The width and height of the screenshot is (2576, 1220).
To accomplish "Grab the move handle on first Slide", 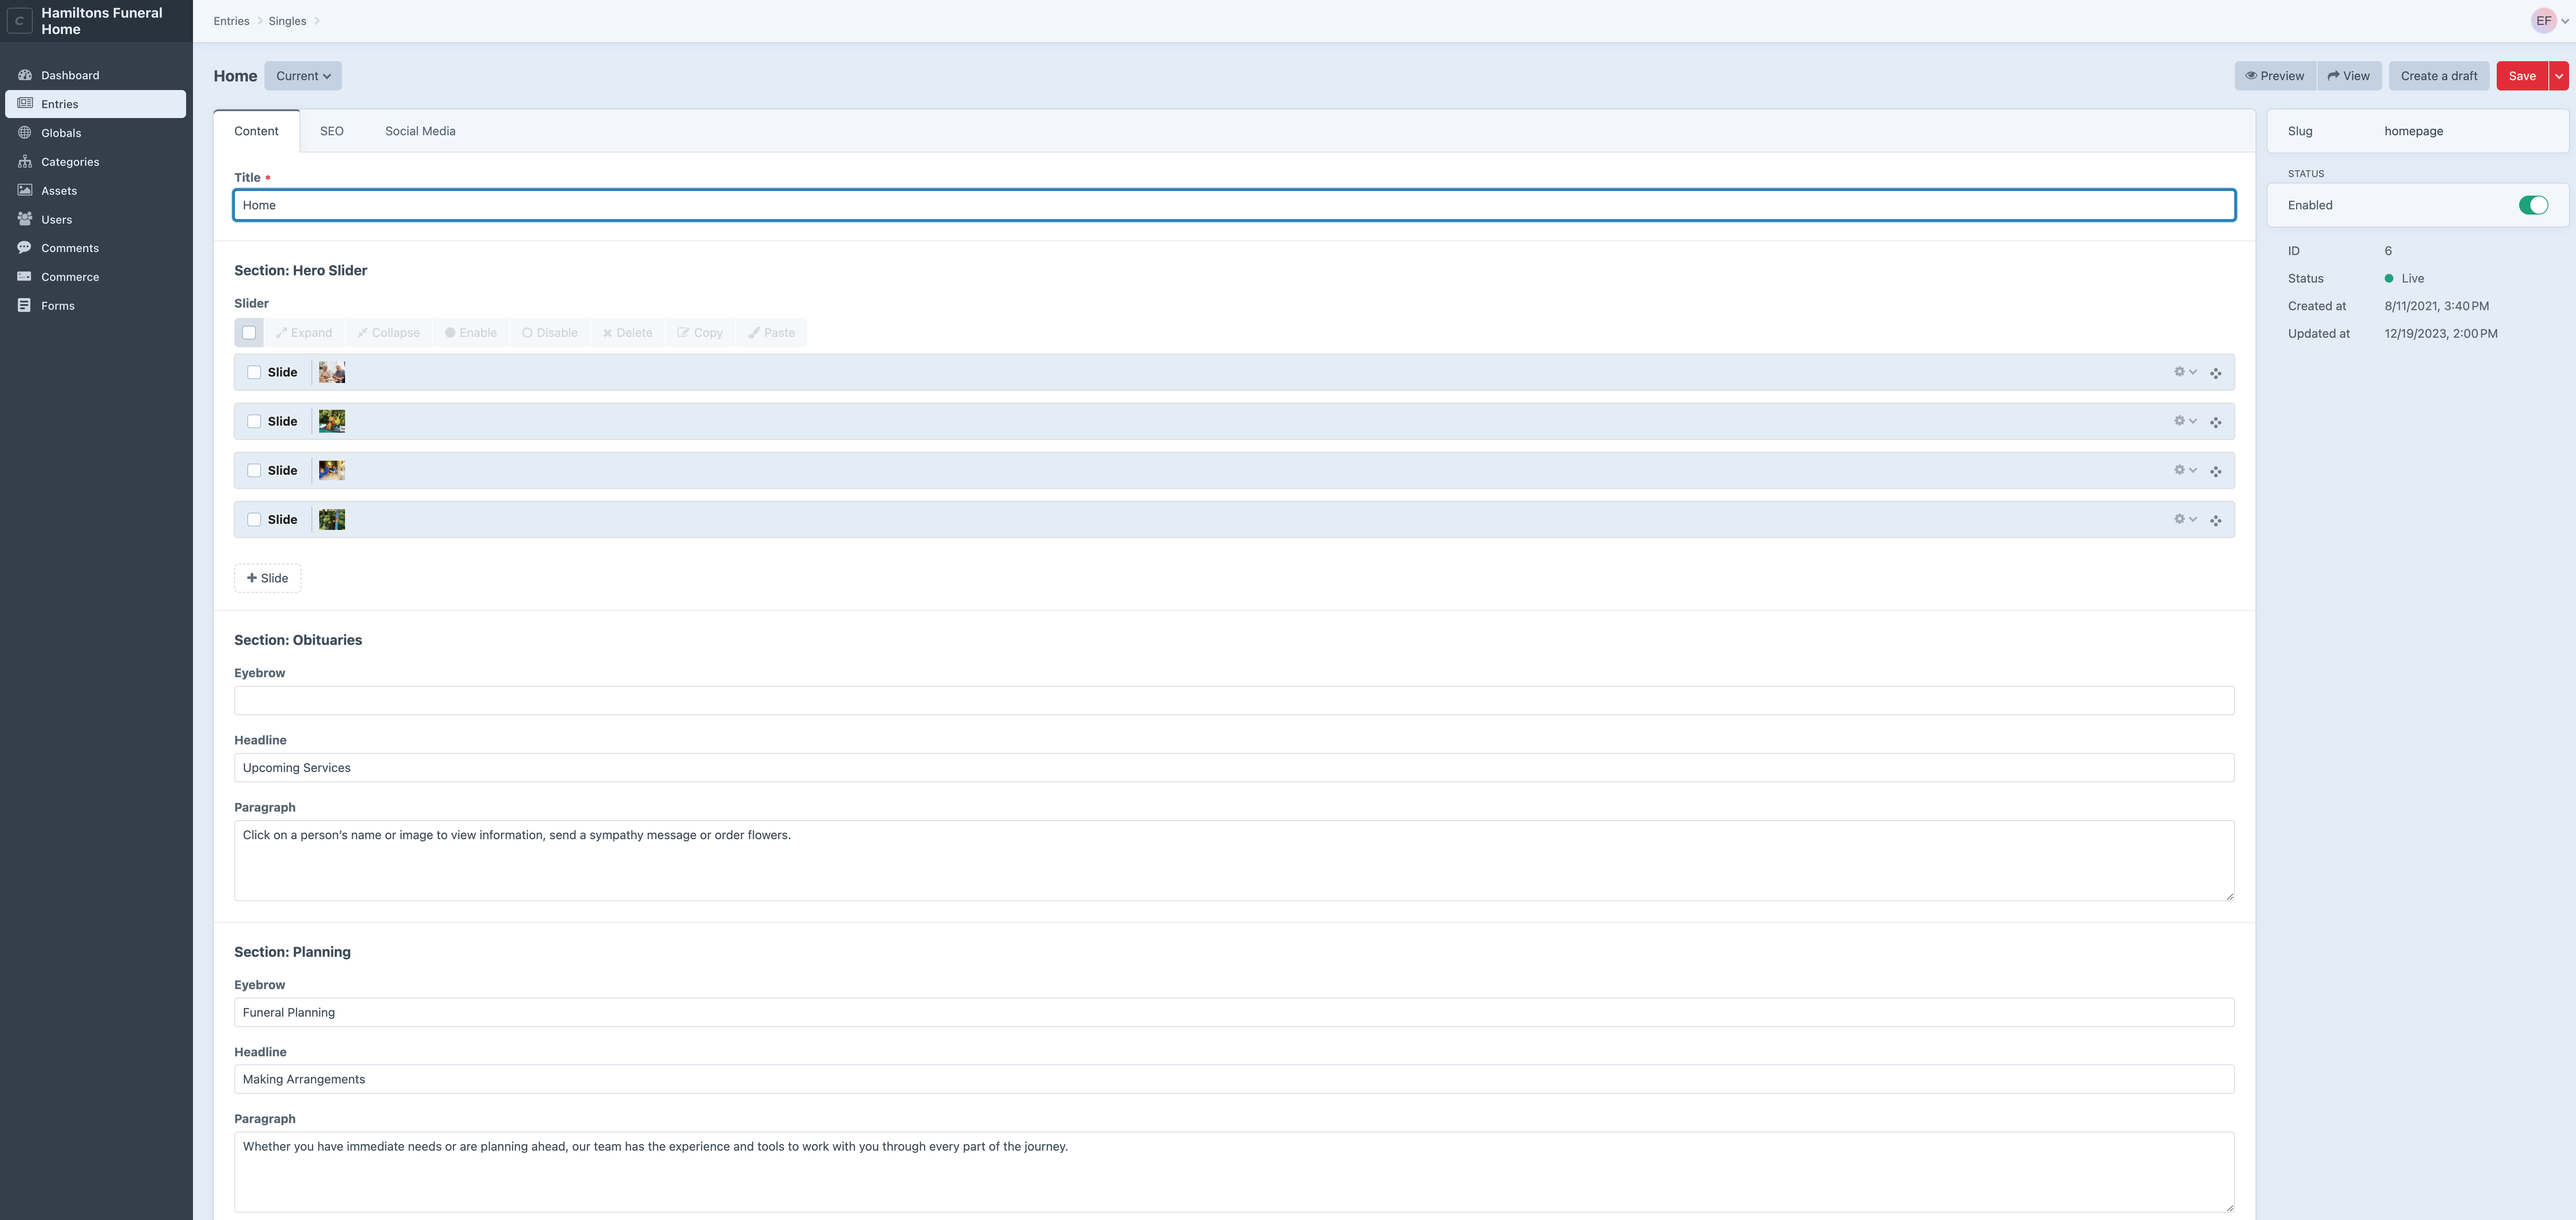I will [x=2216, y=373].
